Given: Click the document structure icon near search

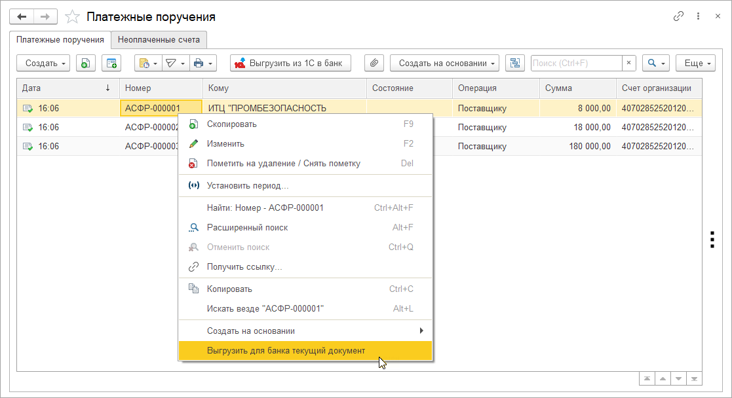Looking at the screenshot, I should [x=514, y=63].
